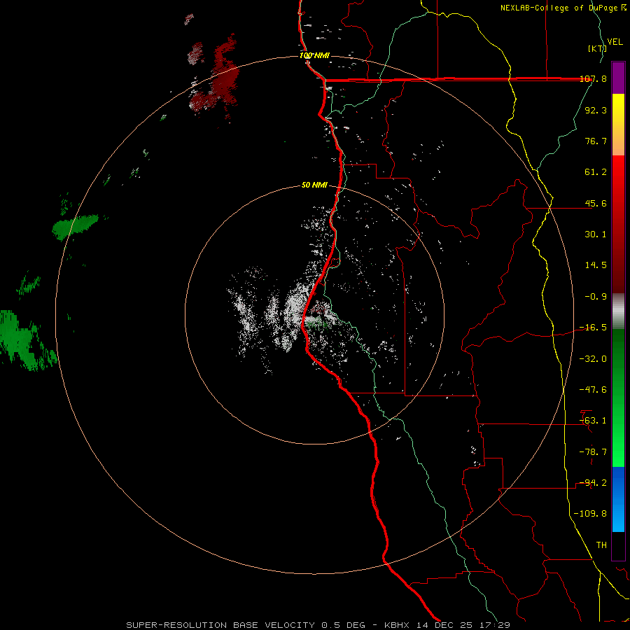Image resolution: width=630 pixels, height=630 pixels.
Task: Select the 50 NMI range ring label
Action: [x=314, y=185]
